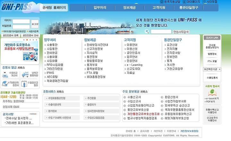The height and width of the screenshot is (141, 231).
Task: Open the e-book user guide icon
Action: point(212,92)
